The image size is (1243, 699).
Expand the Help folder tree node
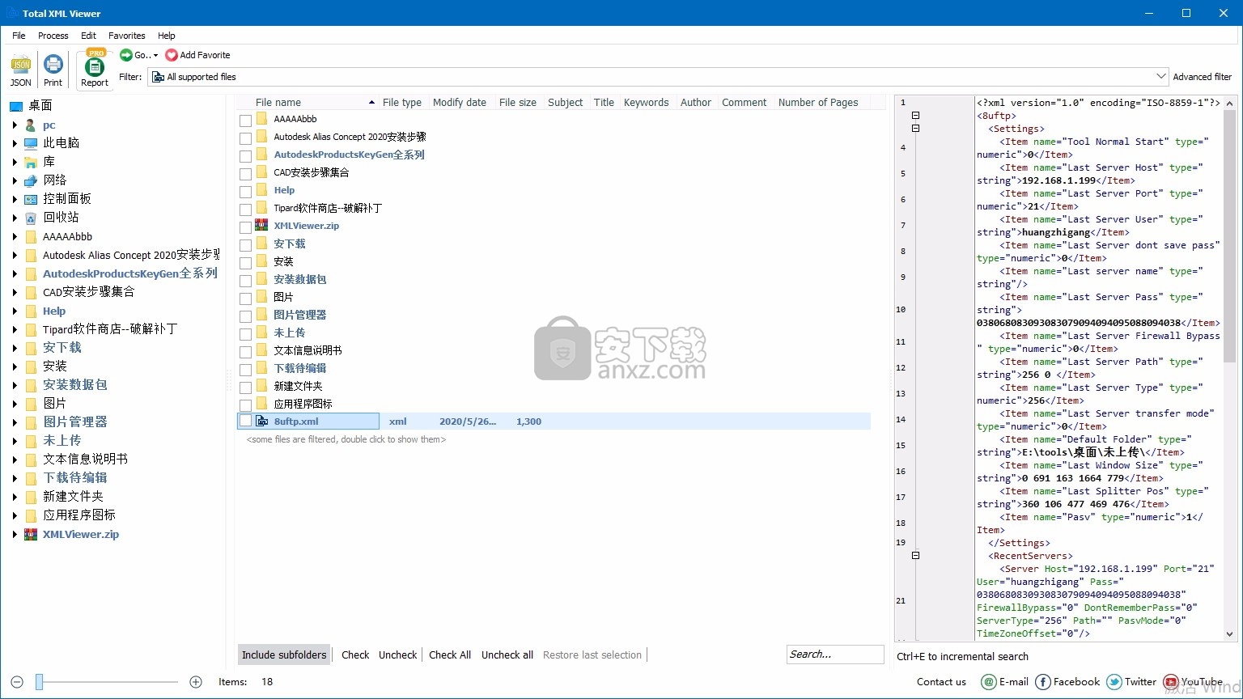click(15, 311)
